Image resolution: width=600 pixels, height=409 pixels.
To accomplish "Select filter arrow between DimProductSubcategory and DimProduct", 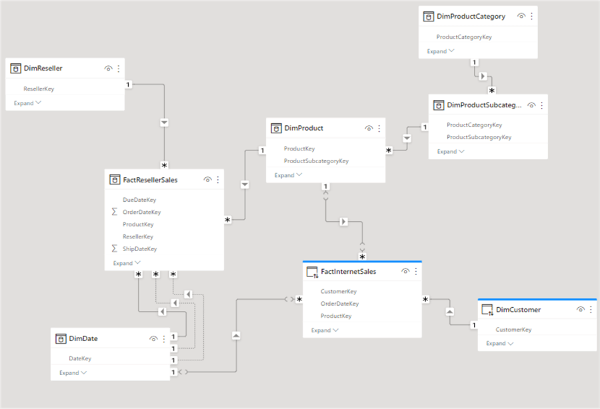I will [407, 138].
